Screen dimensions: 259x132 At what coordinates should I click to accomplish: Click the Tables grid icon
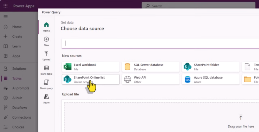coord(6,78)
